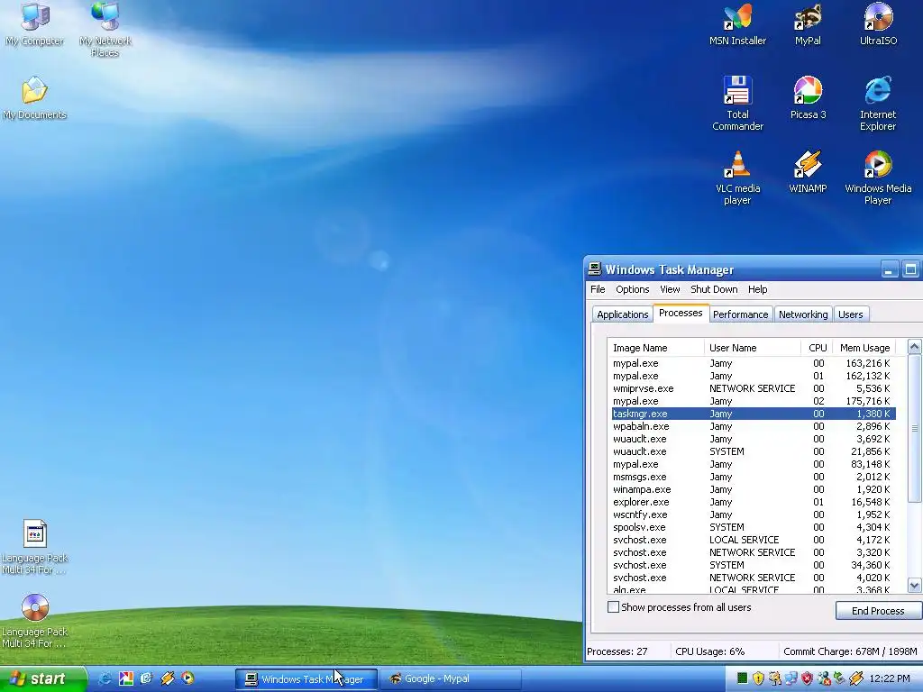
Task: Click the process list scroll down arrow
Action: click(x=914, y=585)
